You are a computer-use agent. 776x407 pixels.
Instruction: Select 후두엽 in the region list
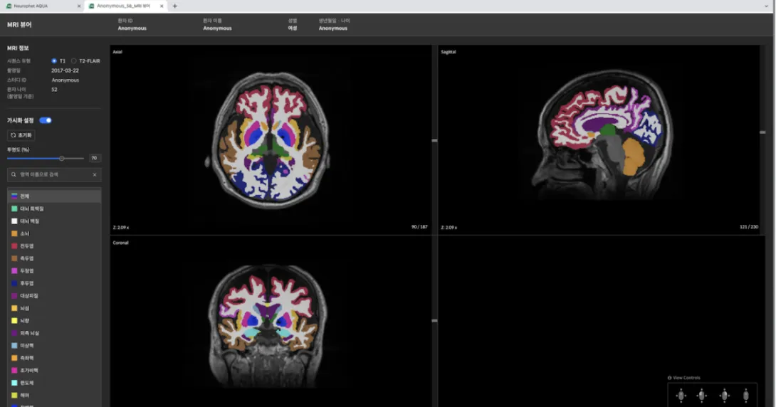click(27, 283)
